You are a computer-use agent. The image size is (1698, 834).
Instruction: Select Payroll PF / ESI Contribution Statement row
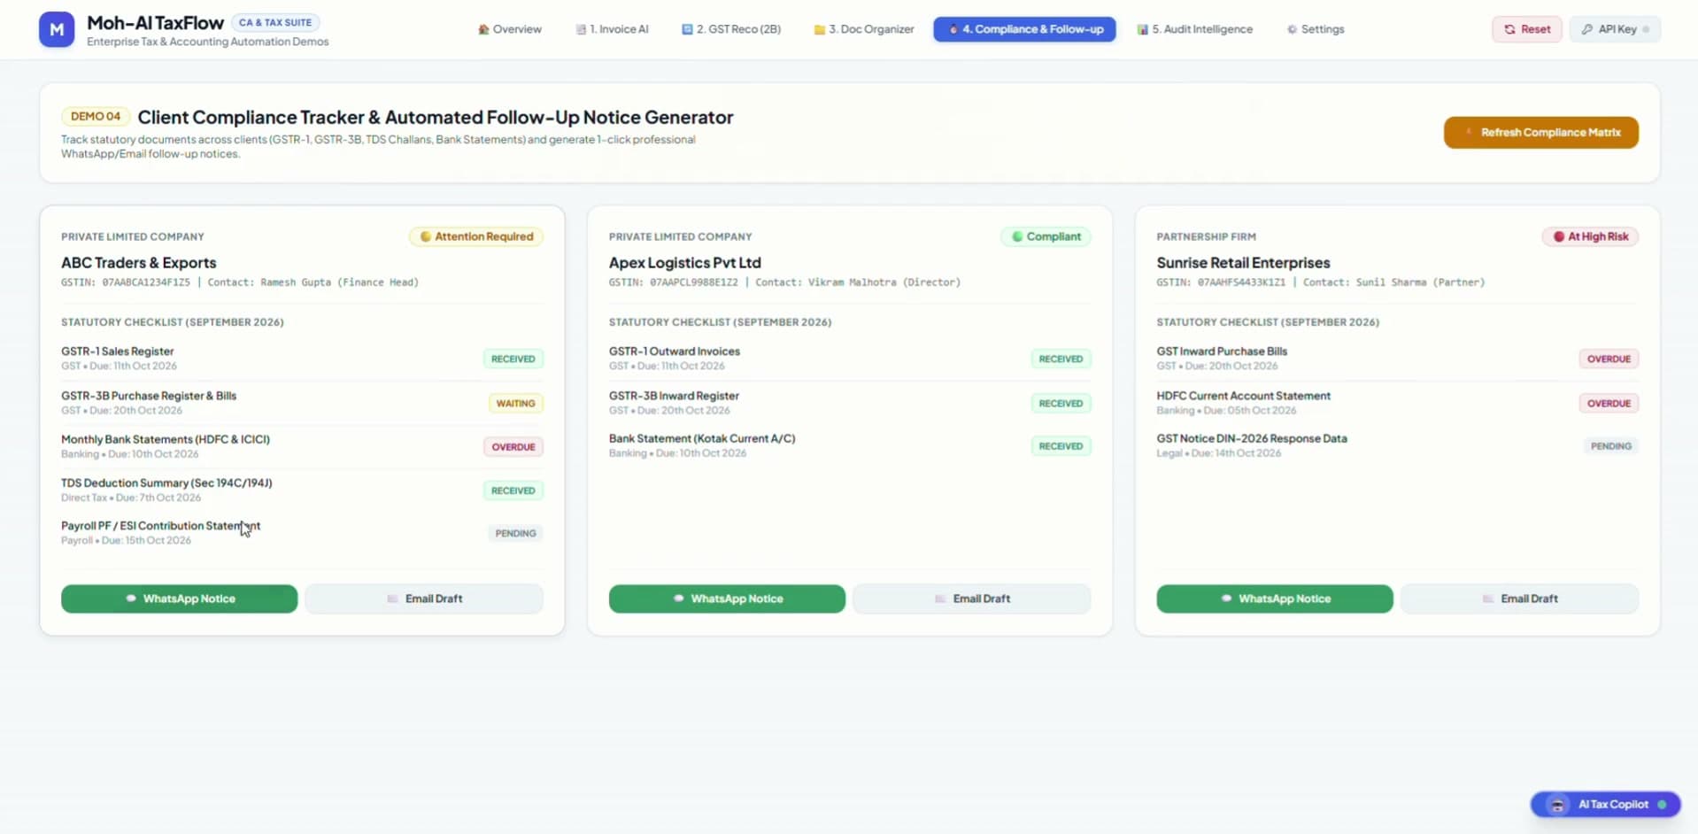pyautogui.click(x=302, y=533)
